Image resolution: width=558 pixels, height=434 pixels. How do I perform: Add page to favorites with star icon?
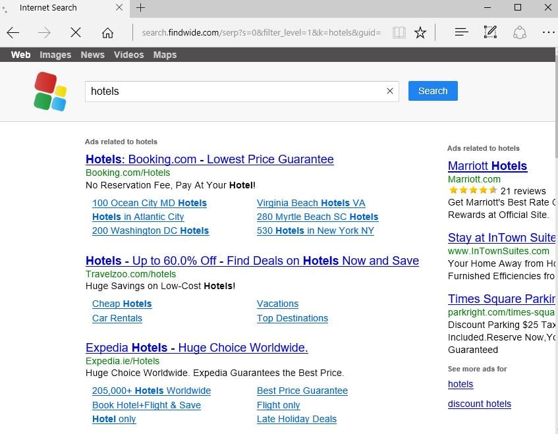pyautogui.click(x=420, y=32)
